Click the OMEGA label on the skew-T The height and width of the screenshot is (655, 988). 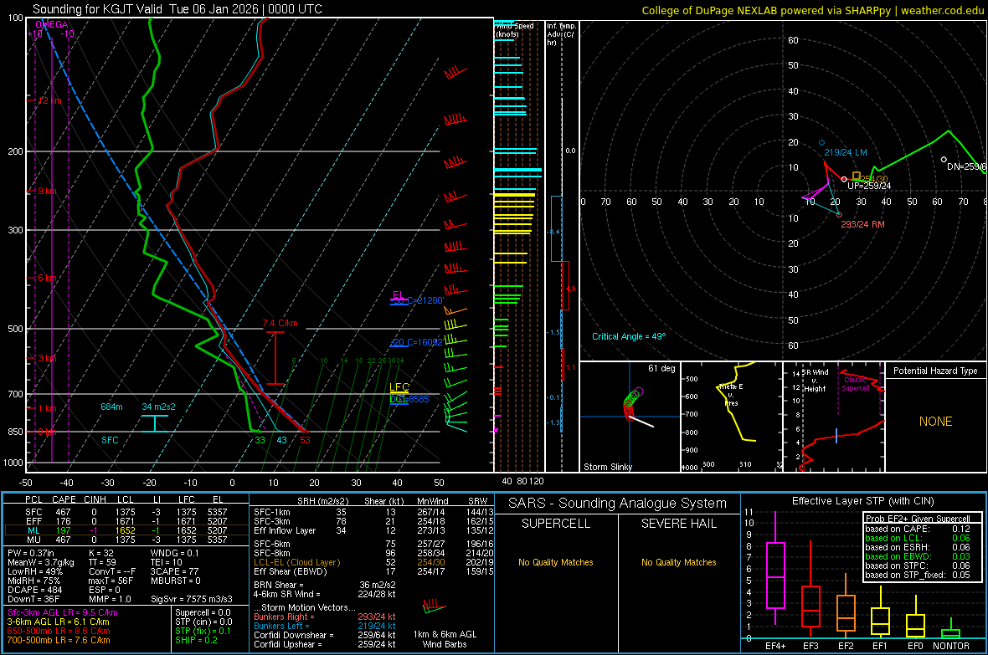(x=52, y=24)
